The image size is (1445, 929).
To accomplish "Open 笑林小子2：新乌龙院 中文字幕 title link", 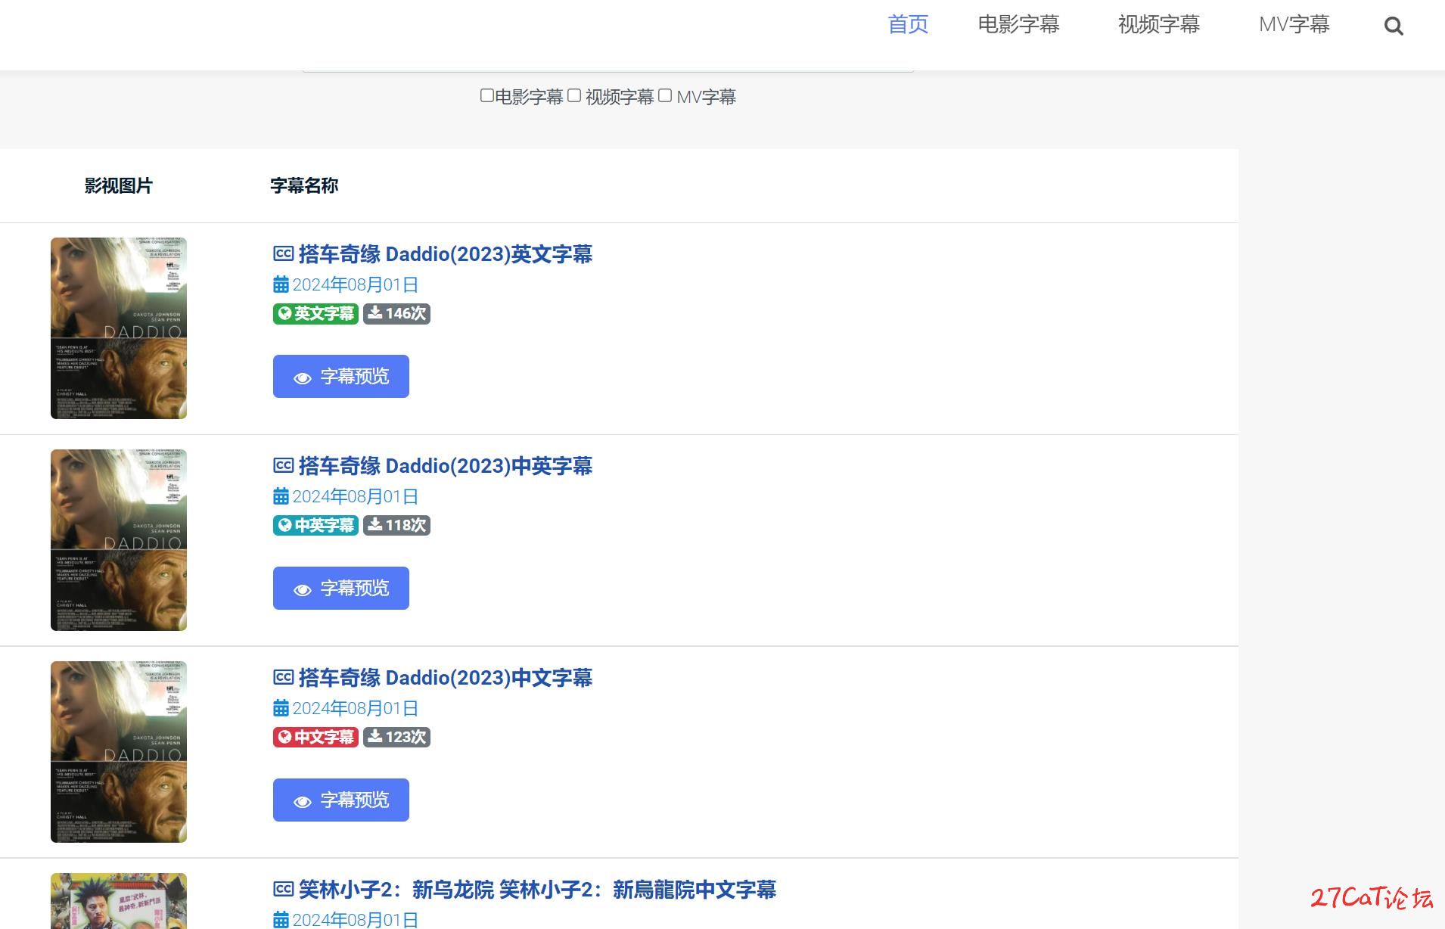I will (537, 890).
